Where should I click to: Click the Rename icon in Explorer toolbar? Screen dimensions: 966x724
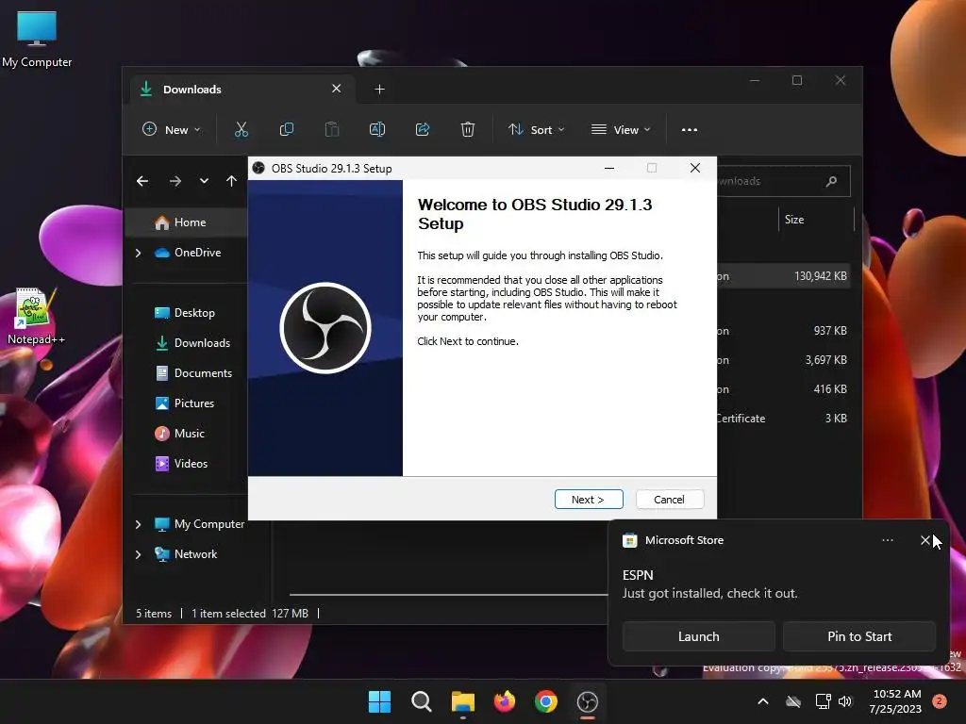pos(377,129)
